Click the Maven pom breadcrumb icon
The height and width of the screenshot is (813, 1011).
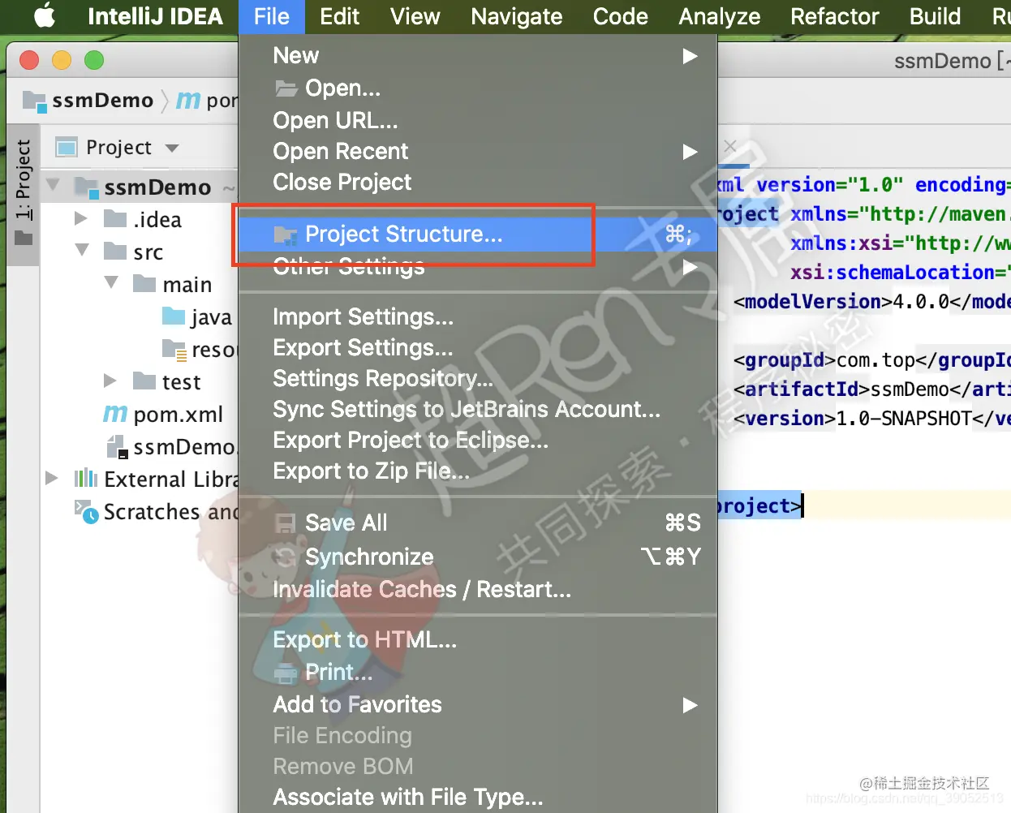pos(188,100)
